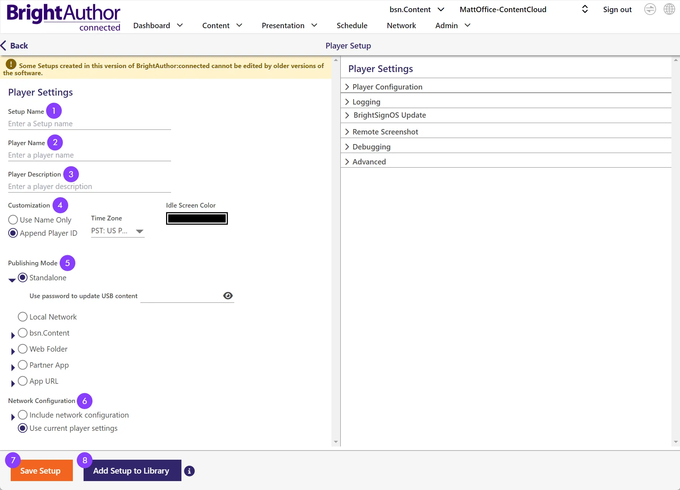Expand the bsn.Content options triangle
Image resolution: width=680 pixels, height=490 pixels.
(x=13, y=335)
